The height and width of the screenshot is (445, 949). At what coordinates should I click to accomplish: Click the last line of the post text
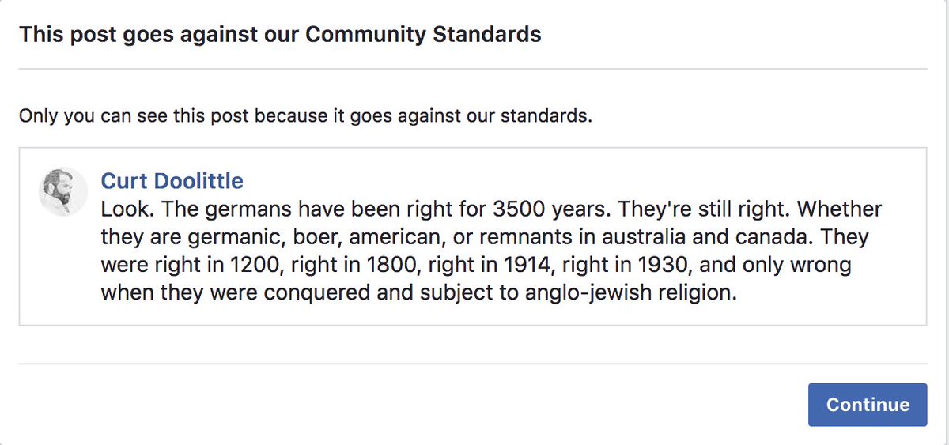[418, 292]
